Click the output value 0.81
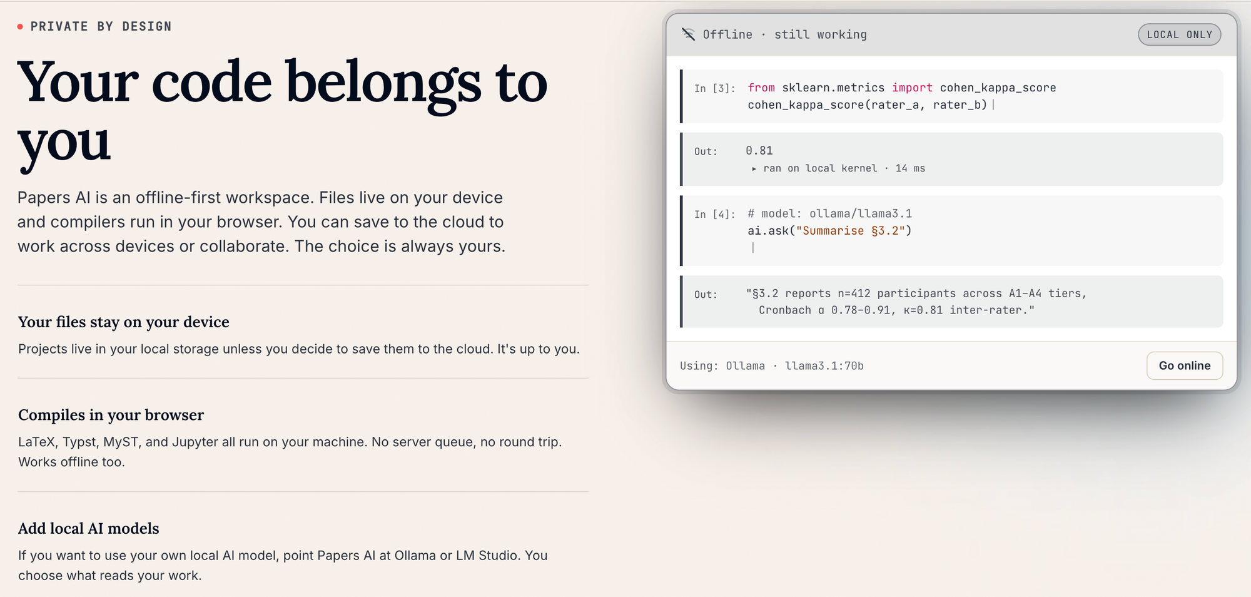Image resolution: width=1251 pixels, height=597 pixels. (759, 151)
